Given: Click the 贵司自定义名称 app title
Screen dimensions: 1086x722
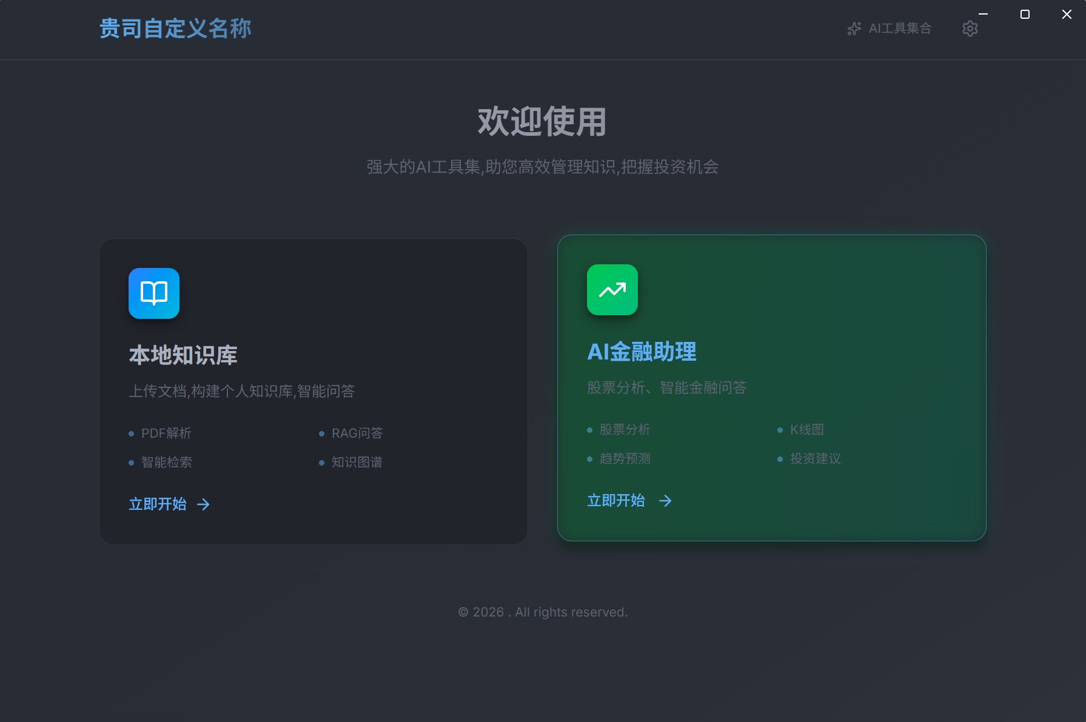Looking at the screenshot, I should tap(175, 28).
